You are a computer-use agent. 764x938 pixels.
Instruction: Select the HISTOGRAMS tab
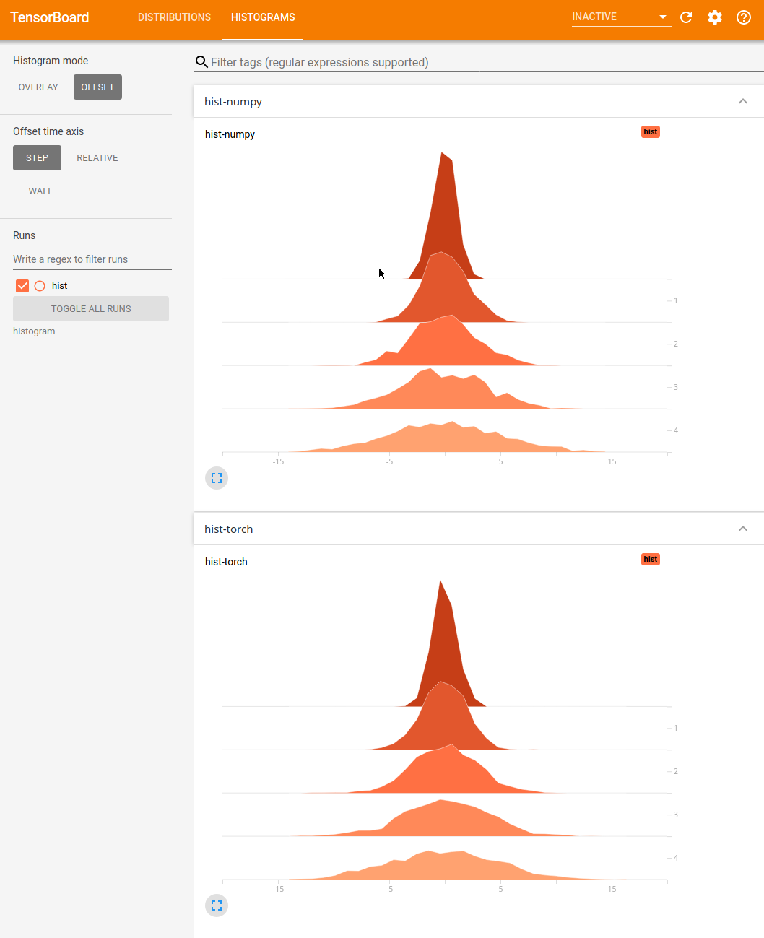coord(263,17)
